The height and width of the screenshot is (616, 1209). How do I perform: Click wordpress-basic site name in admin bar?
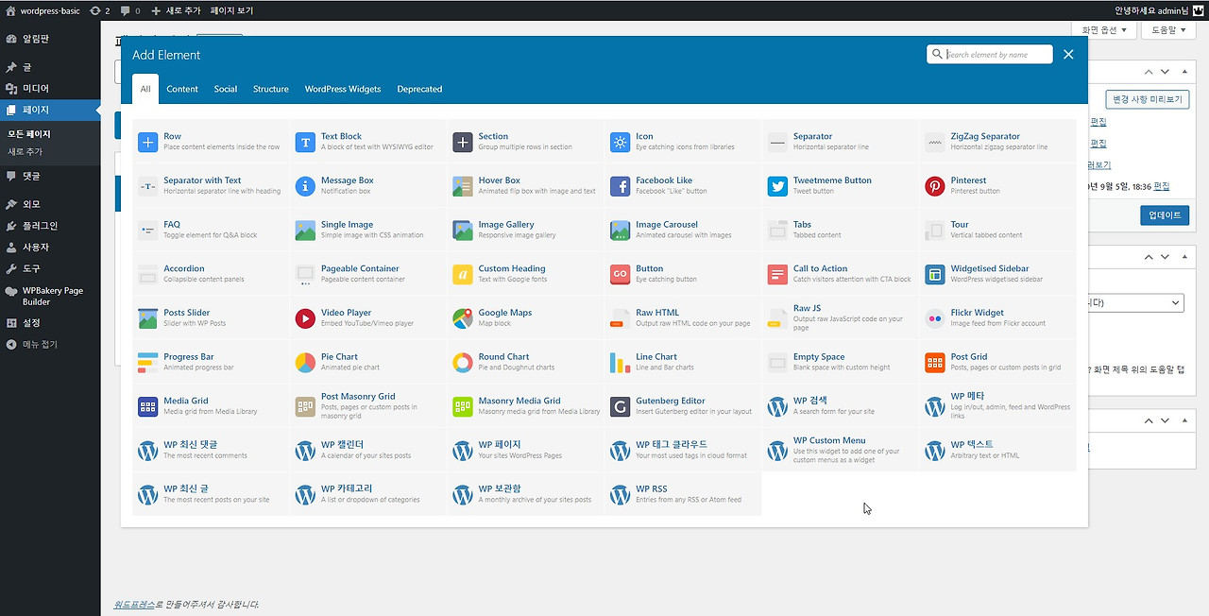click(43, 10)
